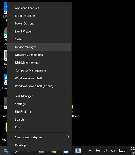Open the touch keyboard from tray
Image resolution: width=135 pixels, height=155 pixels.
(122, 151)
